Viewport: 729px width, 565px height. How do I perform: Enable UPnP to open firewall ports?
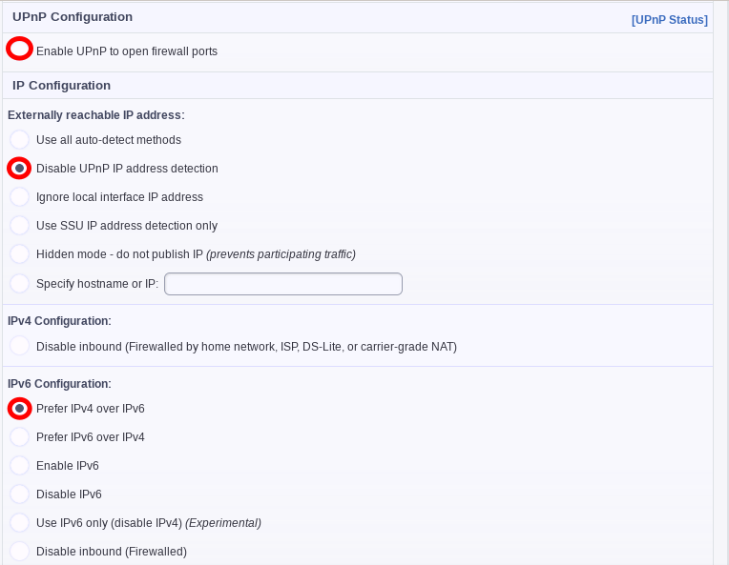click(19, 49)
